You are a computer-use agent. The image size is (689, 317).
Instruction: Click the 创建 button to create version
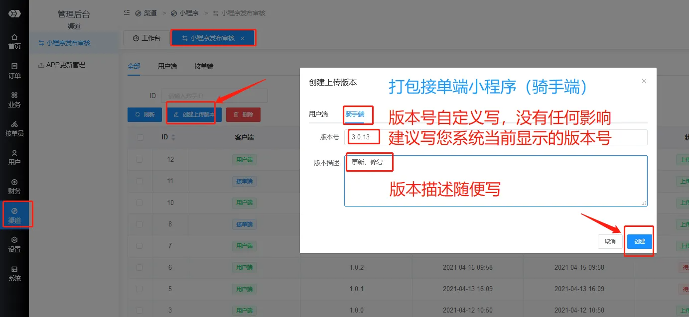639,241
